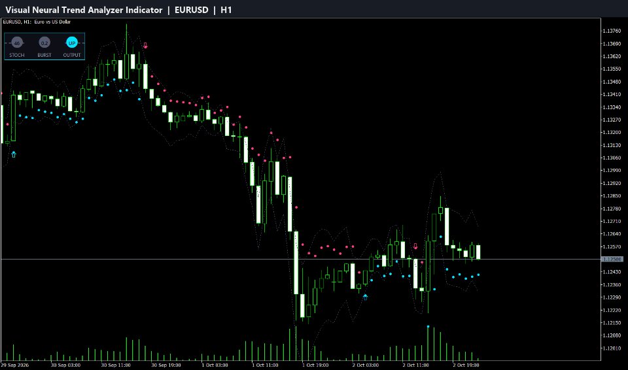Click the BURST label in the indicator panel
The width and height of the screenshot is (628, 370).
44,56
